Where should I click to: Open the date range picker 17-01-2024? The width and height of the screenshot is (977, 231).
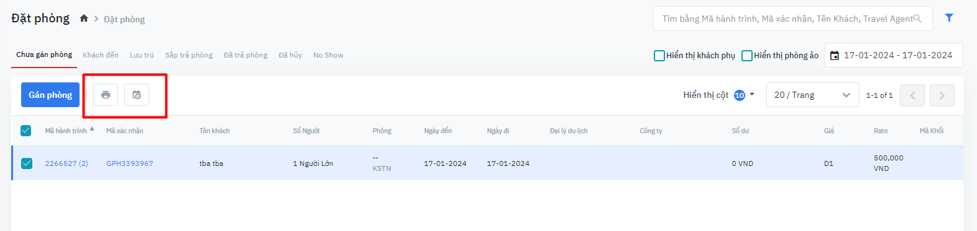(x=894, y=55)
